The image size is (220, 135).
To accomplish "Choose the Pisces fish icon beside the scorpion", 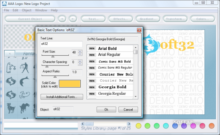I will [11, 95].
